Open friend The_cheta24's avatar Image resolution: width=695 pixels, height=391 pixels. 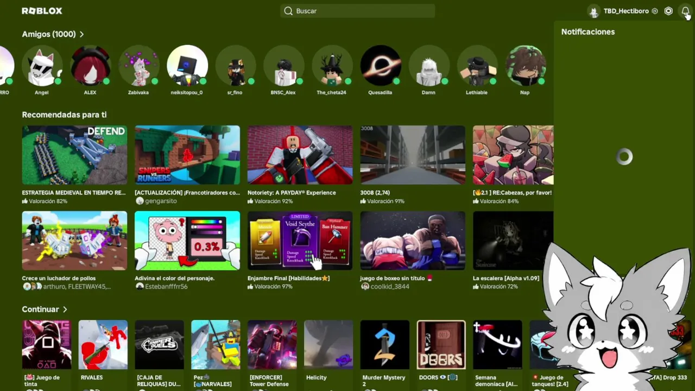pos(332,66)
